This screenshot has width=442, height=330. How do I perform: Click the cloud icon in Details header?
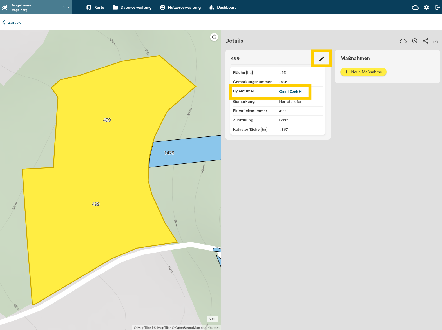(403, 41)
